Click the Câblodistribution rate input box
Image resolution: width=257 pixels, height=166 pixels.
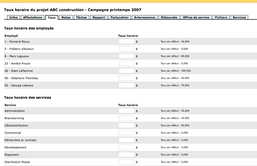(126, 125)
